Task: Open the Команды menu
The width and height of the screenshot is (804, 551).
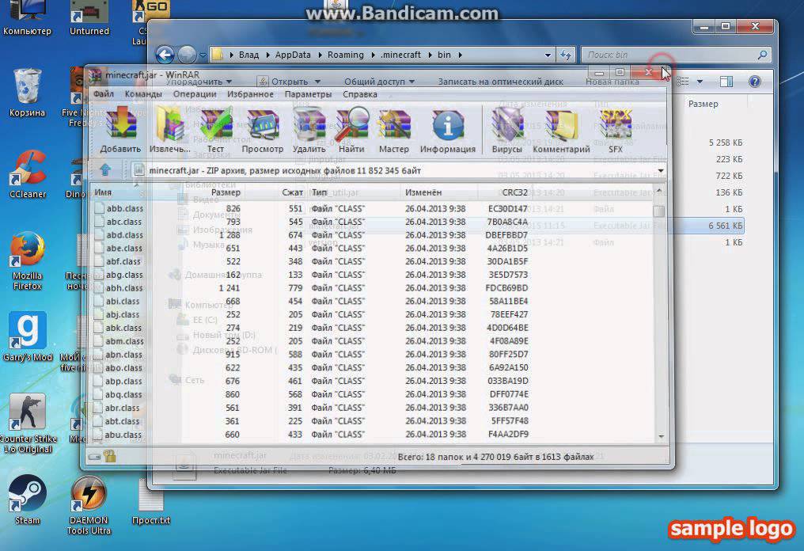Action: coord(143,94)
